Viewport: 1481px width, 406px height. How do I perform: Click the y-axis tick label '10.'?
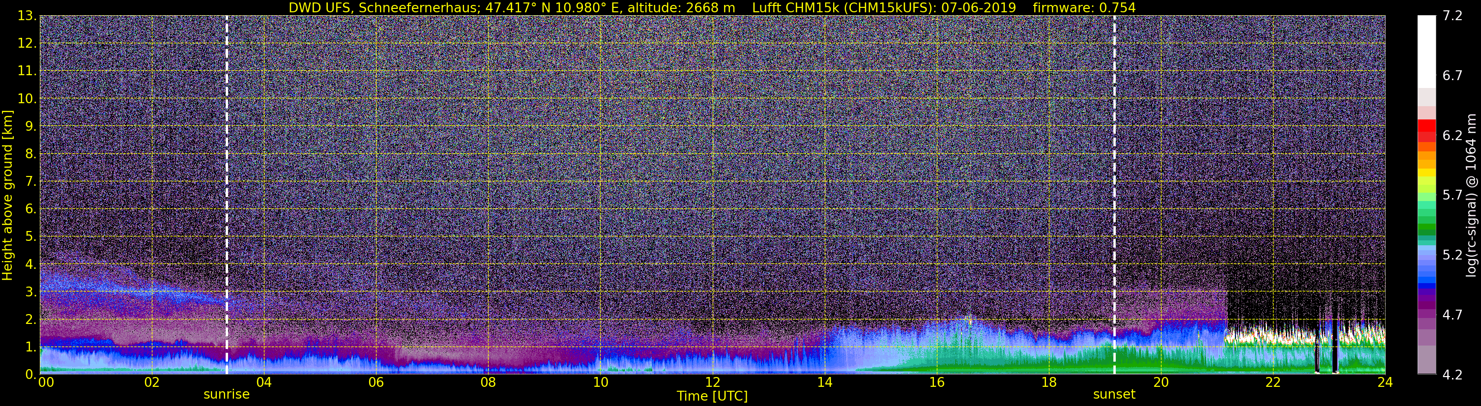coord(28,99)
